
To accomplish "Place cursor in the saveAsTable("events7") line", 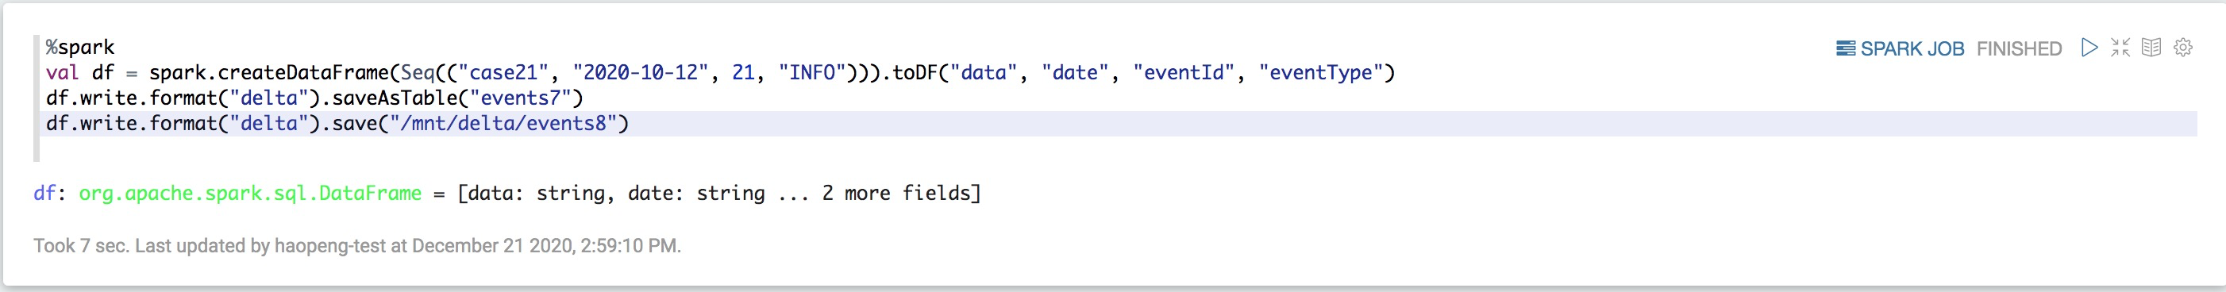I will pyautogui.click(x=314, y=98).
